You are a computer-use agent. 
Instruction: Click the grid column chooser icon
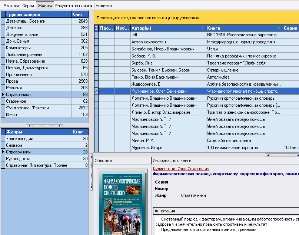(x=96, y=28)
